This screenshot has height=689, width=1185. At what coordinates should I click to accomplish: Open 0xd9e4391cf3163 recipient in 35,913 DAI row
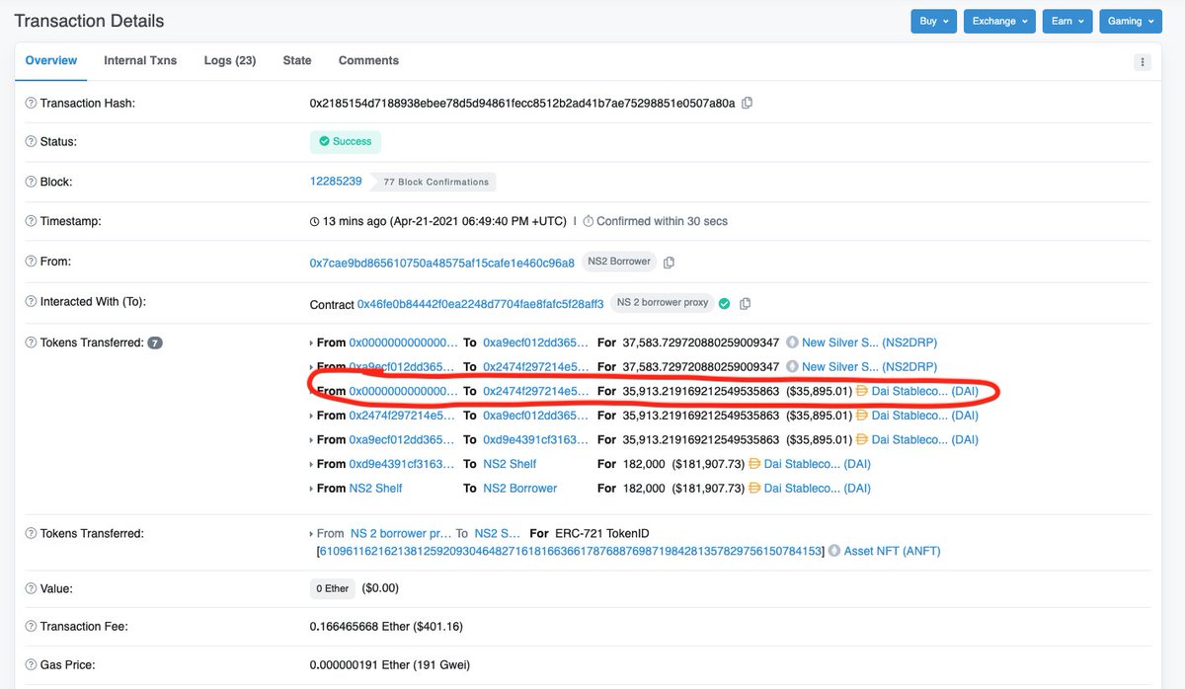point(535,440)
